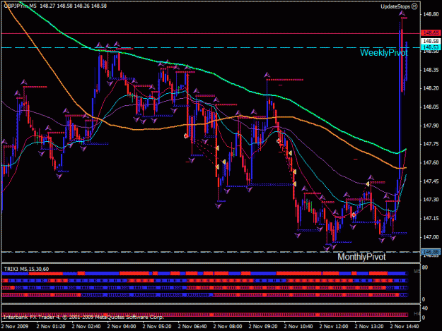Click the 2 Nov 02:40 time label
Viewport: 442px width, 331px height.
86,327
